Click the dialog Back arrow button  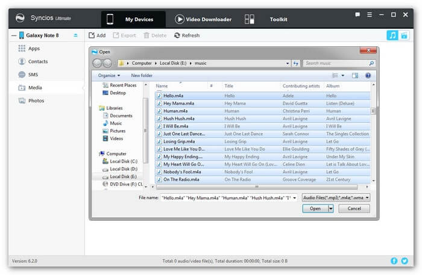point(97,63)
